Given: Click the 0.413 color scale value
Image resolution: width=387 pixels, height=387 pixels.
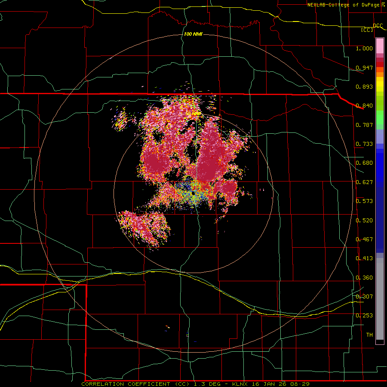Looking at the screenshot, I should pos(364,258).
